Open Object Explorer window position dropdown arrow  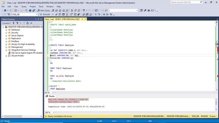tap(36, 19)
